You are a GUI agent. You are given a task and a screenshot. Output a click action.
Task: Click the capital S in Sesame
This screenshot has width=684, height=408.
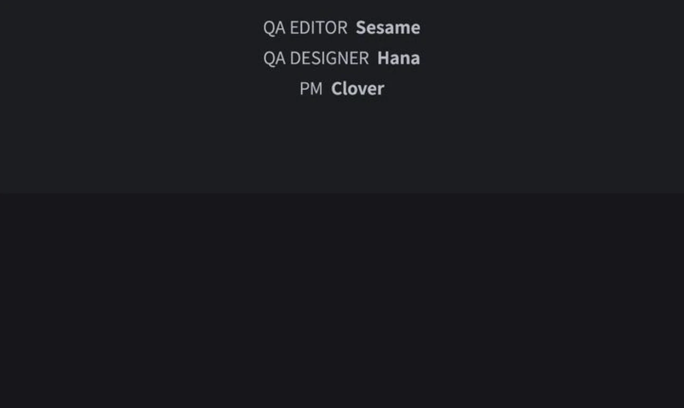pyautogui.click(x=361, y=28)
